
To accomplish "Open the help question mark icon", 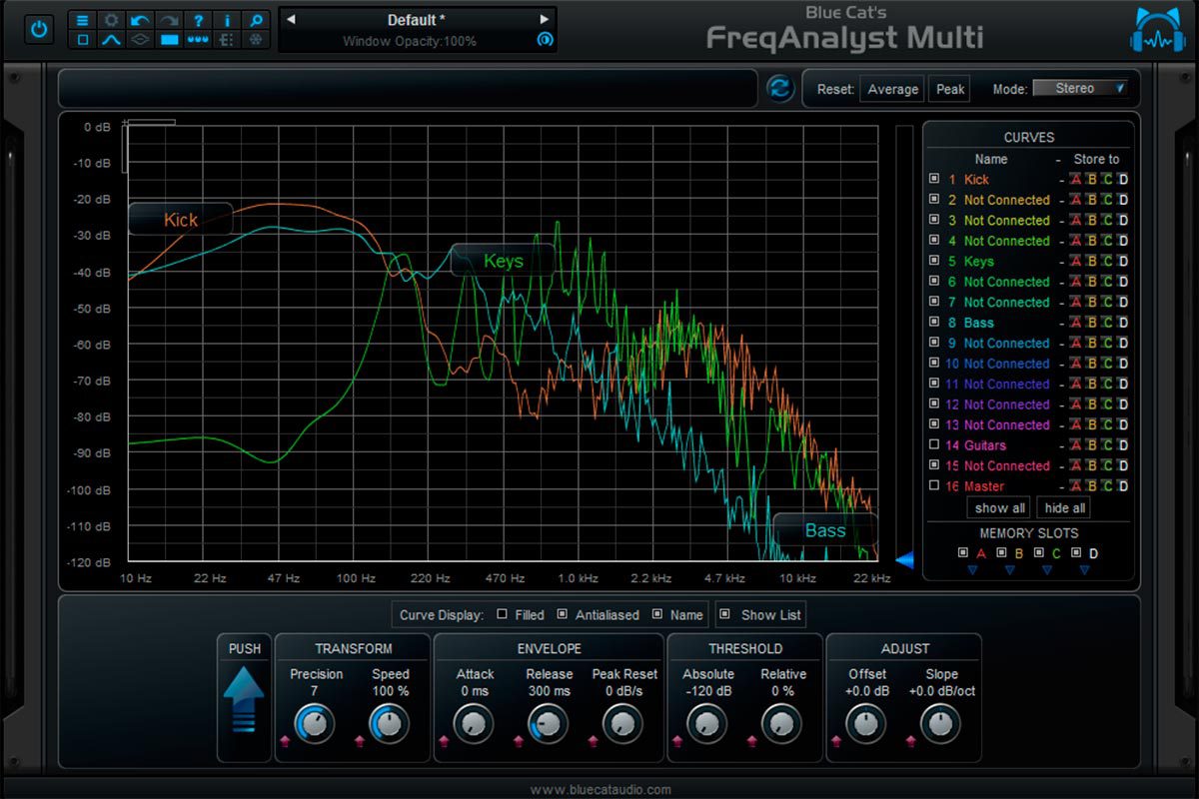I will pos(199,20).
